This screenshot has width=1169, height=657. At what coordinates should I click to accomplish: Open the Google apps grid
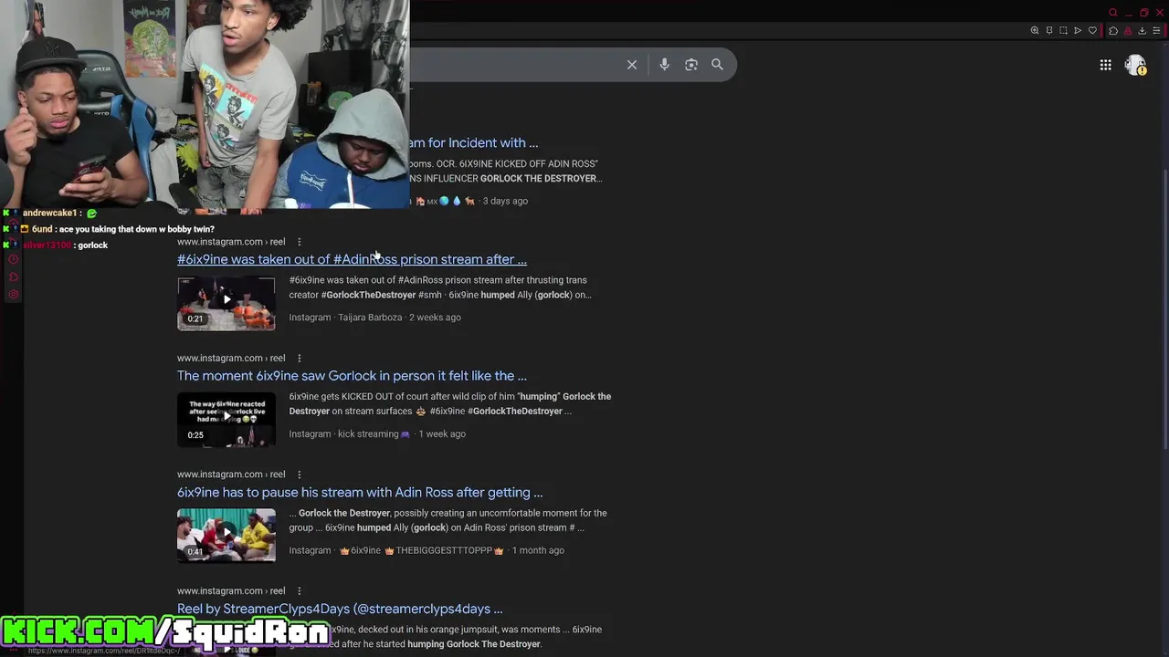(x=1105, y=65)
